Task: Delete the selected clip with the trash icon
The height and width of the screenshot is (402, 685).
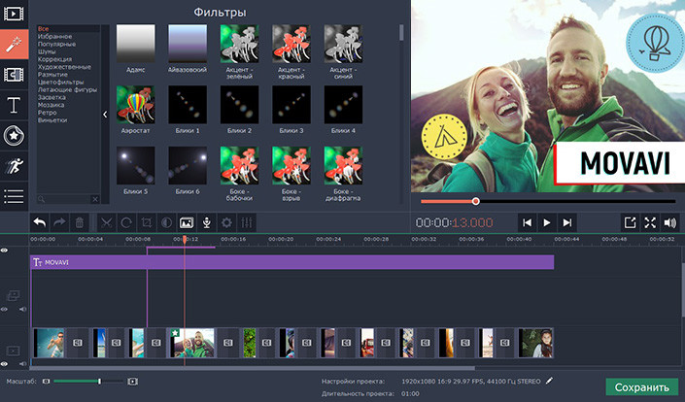Action: pos(80,222)
